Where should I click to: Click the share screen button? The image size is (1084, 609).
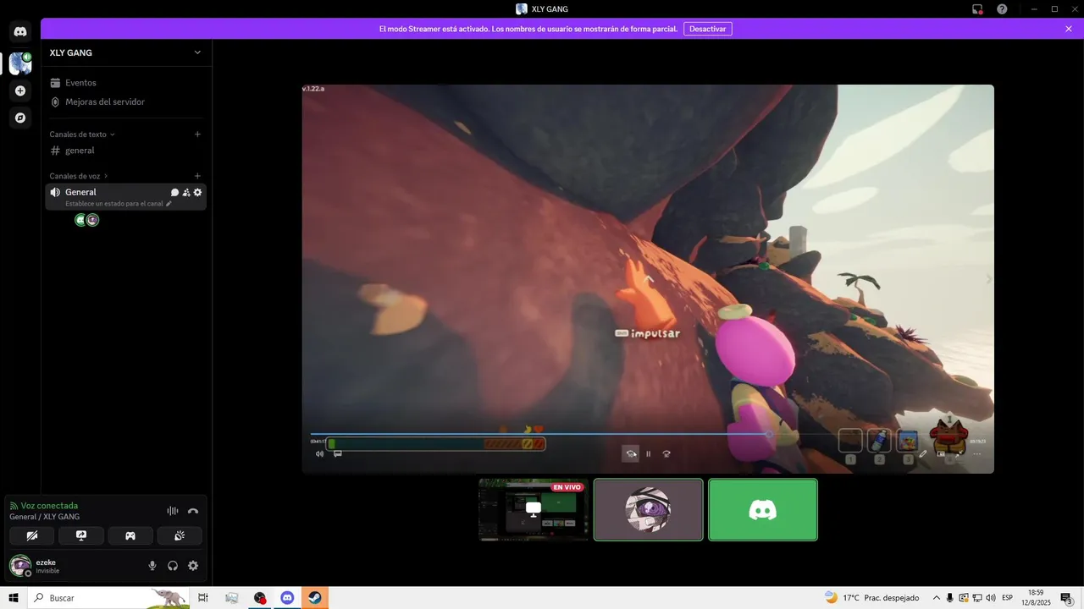click(81, 535)
